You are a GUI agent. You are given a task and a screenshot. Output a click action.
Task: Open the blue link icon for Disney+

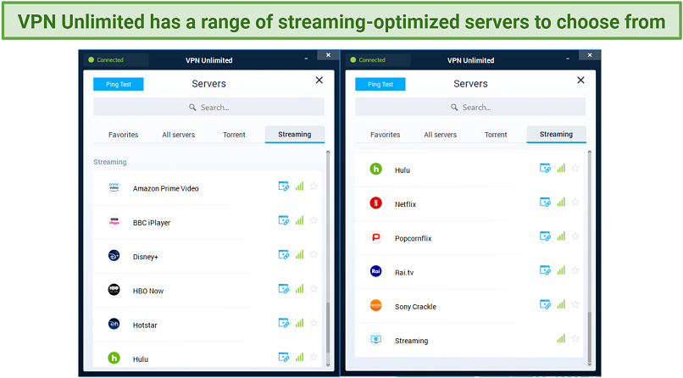point(284,254)
